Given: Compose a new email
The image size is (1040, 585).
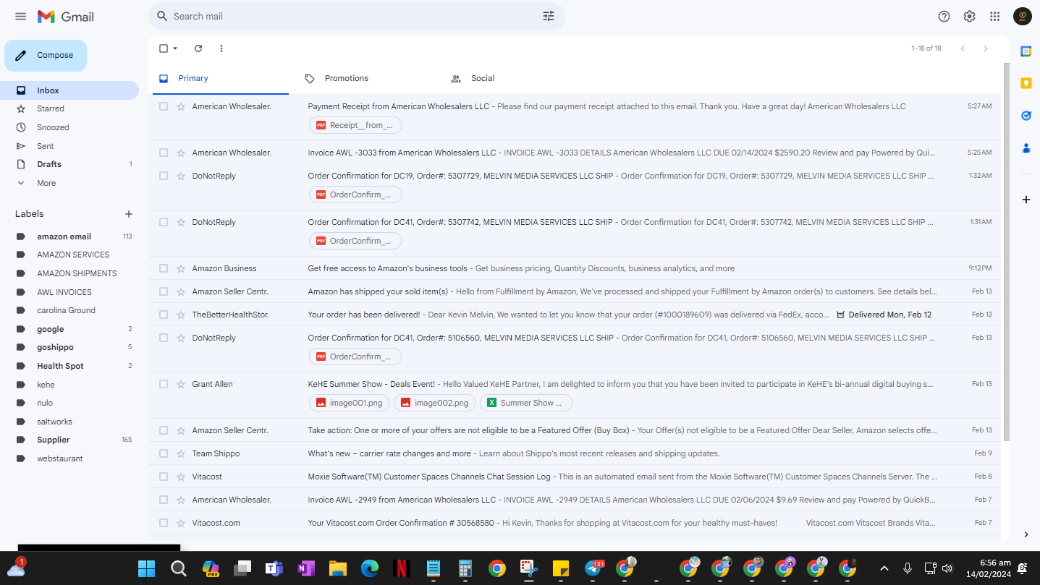Looking at the screenshot, I should click(46, 56).
